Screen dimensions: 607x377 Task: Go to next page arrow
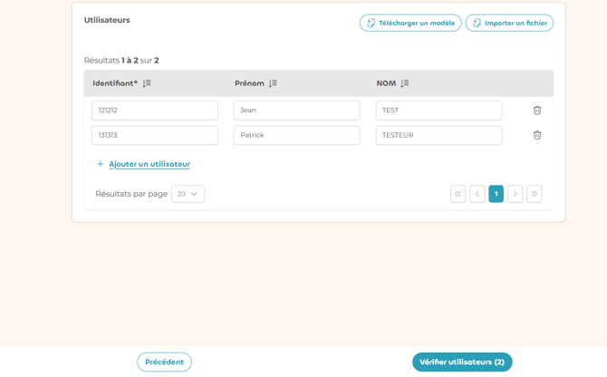coord(515,194)
